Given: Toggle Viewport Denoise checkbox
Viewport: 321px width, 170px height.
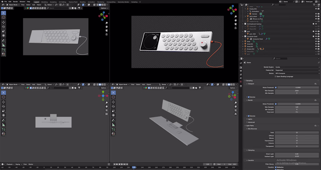Looking at the screenshot, I should coord(249,97).
